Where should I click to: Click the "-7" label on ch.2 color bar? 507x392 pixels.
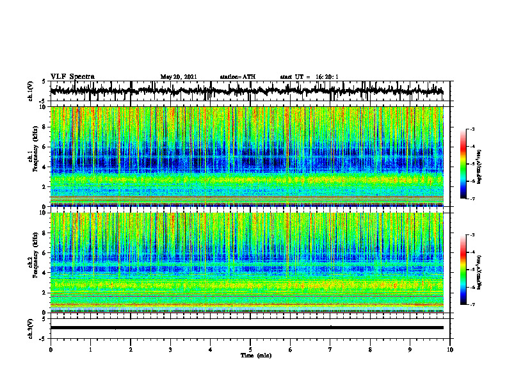[472, 305]
